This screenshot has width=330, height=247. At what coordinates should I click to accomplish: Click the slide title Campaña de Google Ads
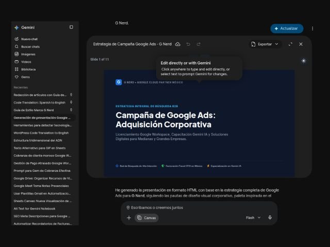[x=166, y=120]
